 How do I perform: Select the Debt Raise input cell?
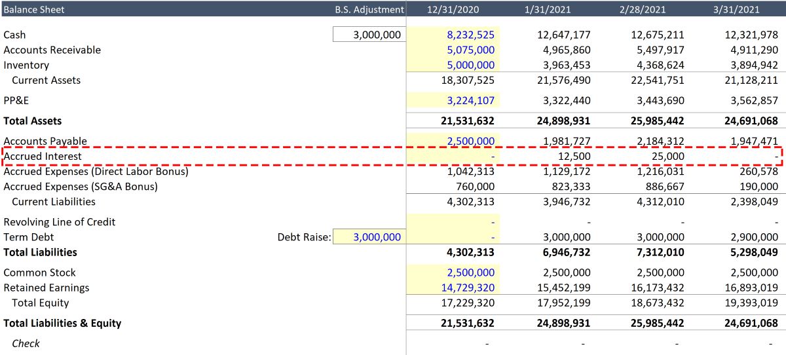pyautogui.click(x=369, y=237)
